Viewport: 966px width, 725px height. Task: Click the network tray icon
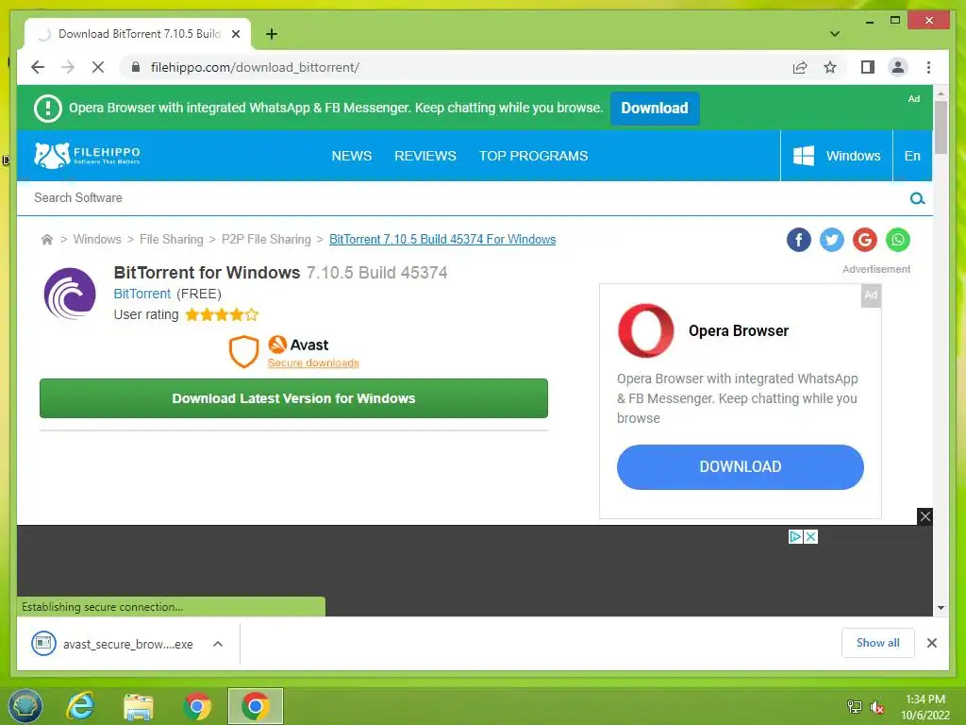[855, 707]
